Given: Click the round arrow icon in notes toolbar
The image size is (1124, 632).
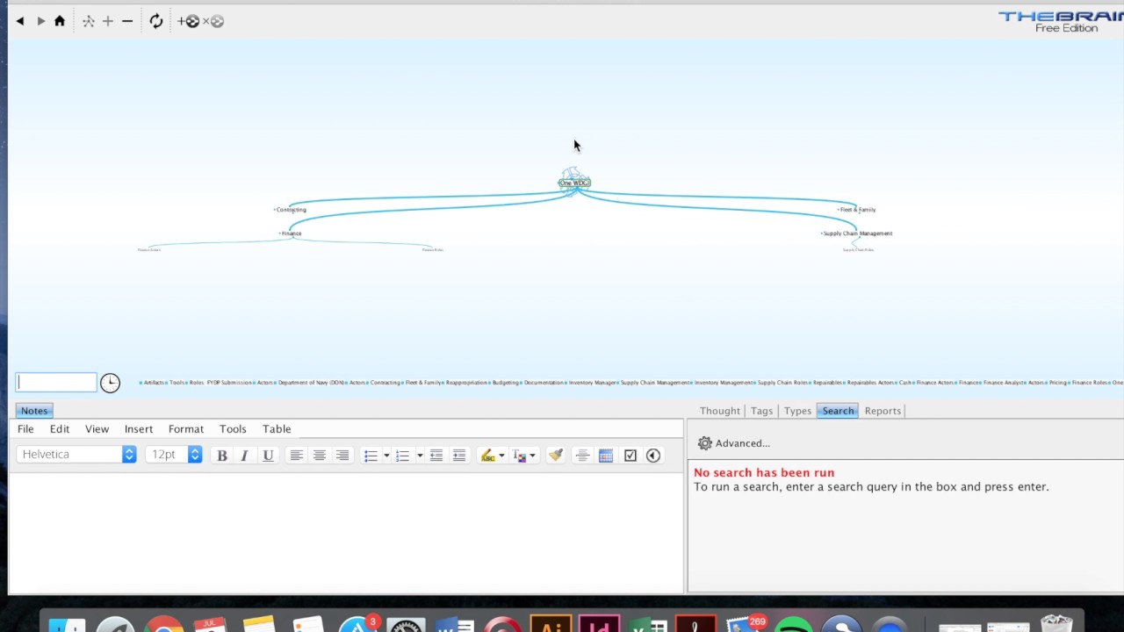Looking at the screenshot, I should coord(653,455).
